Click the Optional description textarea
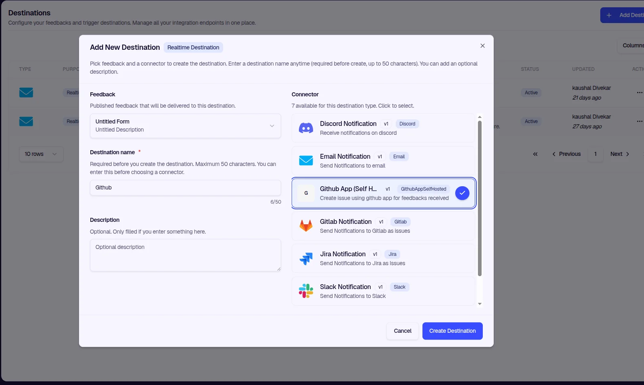 tap(186, 255)
